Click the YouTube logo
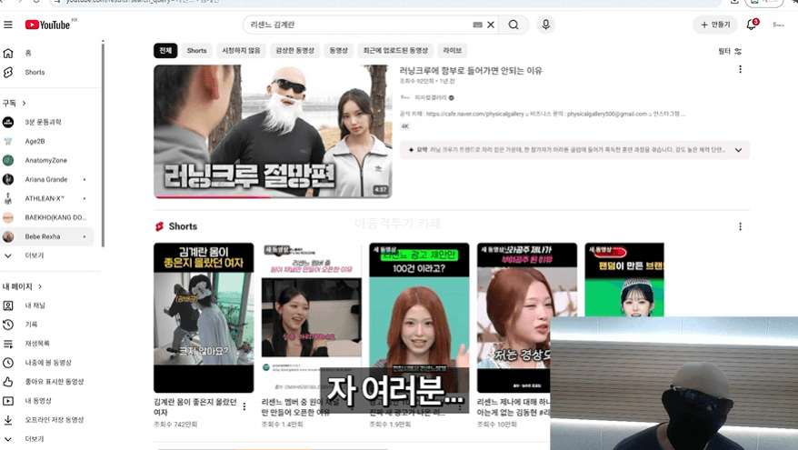This screenshot has width=798, height=450. [48, 25]
